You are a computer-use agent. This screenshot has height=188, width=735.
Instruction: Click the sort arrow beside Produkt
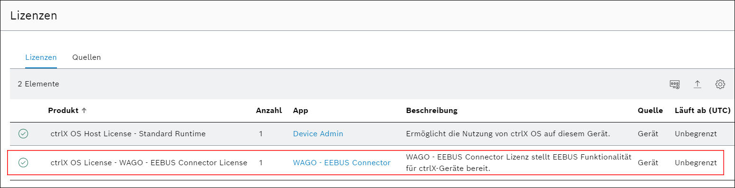(84, 110)
